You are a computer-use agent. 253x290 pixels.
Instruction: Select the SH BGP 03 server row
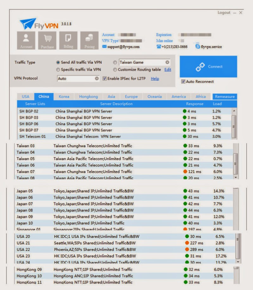pyautogui.click(x=124, y=118)
